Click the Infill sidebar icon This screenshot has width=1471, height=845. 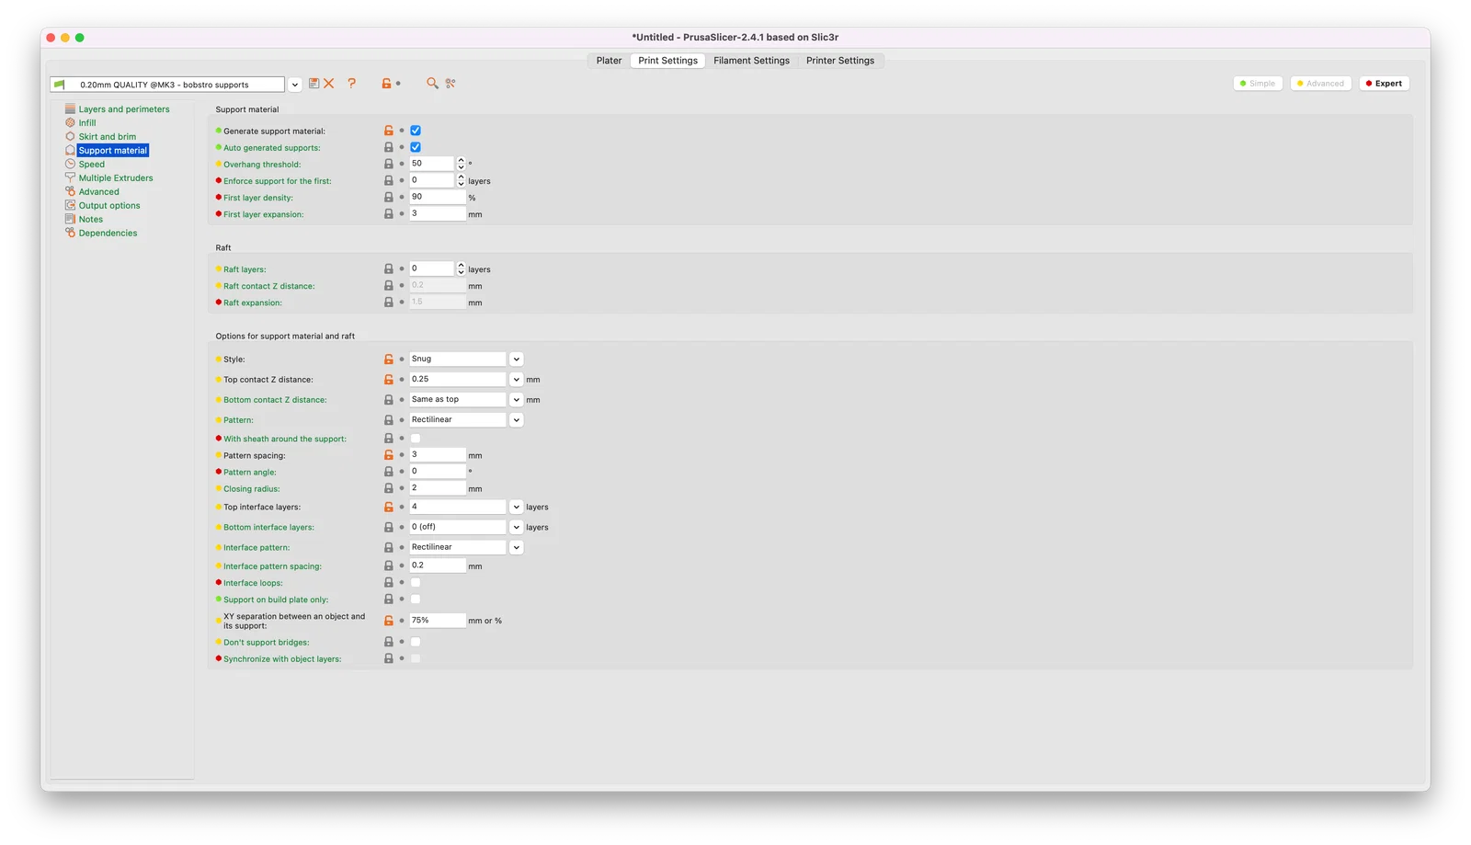[70, 122]
